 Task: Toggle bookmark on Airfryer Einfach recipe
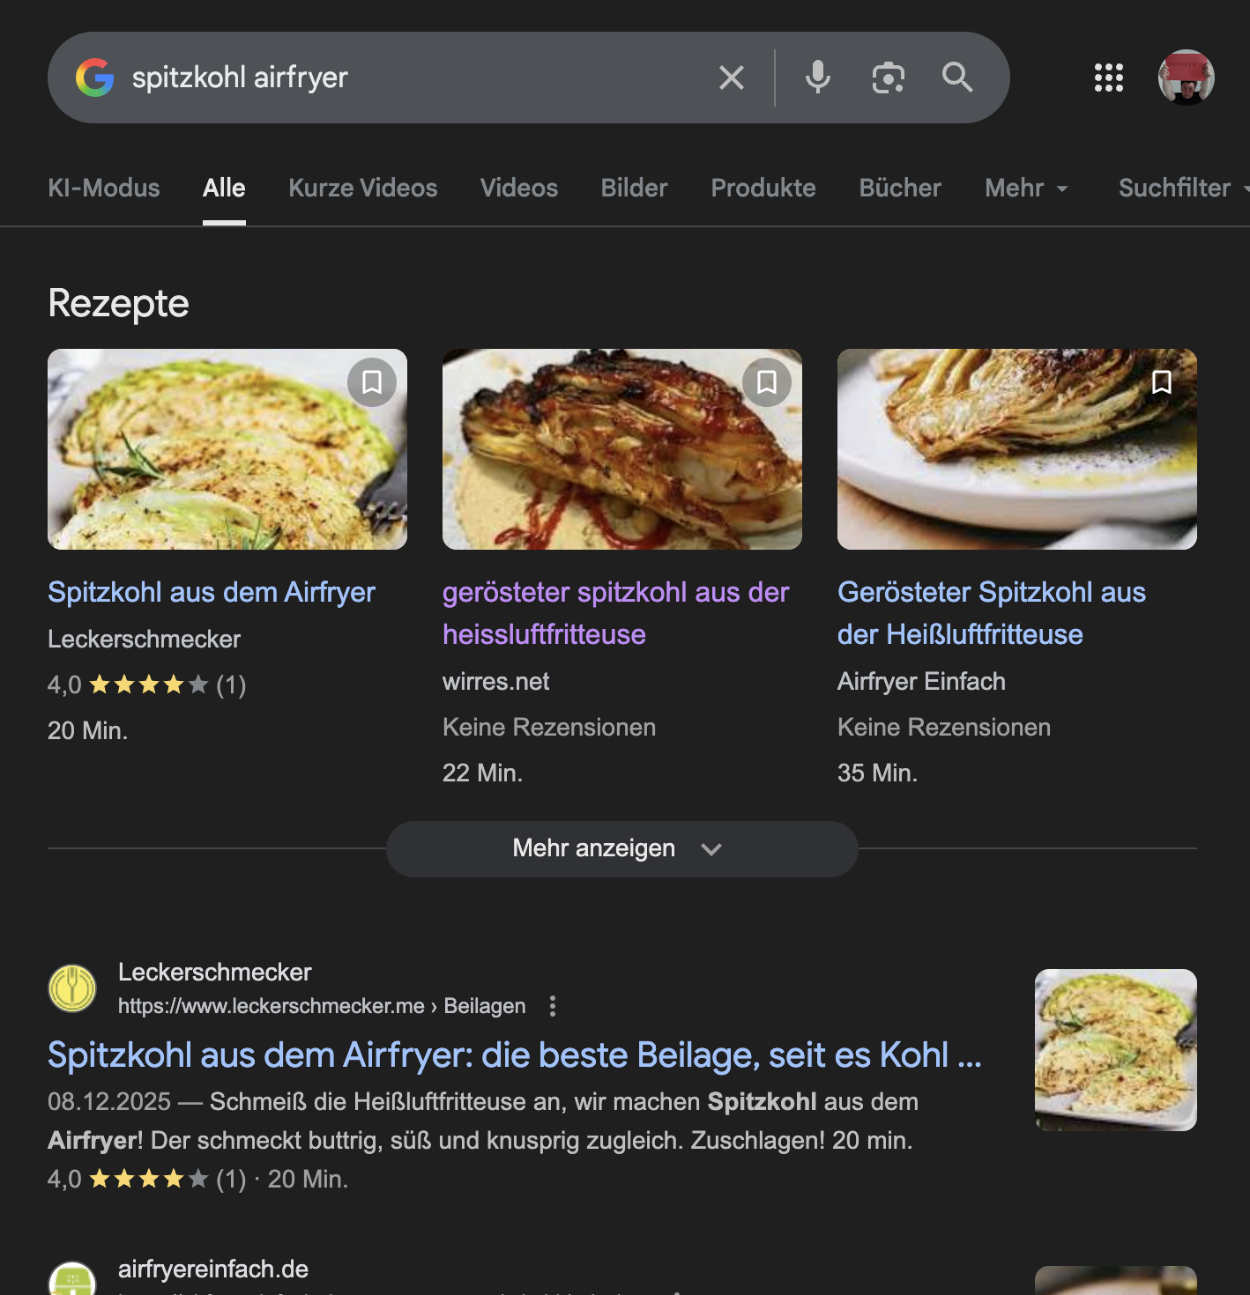1162,382
